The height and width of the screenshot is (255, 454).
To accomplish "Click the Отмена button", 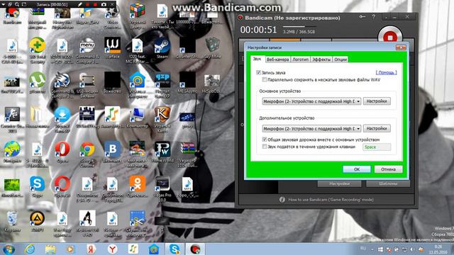I will [388, 169].
